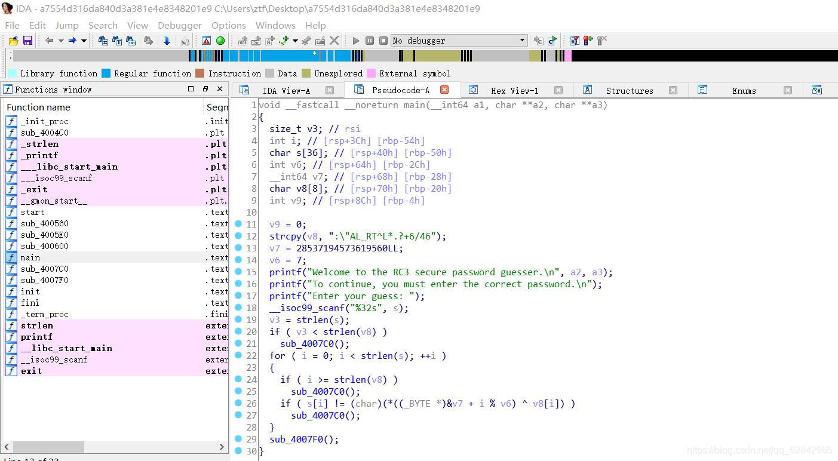Click the functions list horizontal scrollbar thumb
Image resolution: width=838 pixels, height=461 pixels.
click(x=48, y=447)
